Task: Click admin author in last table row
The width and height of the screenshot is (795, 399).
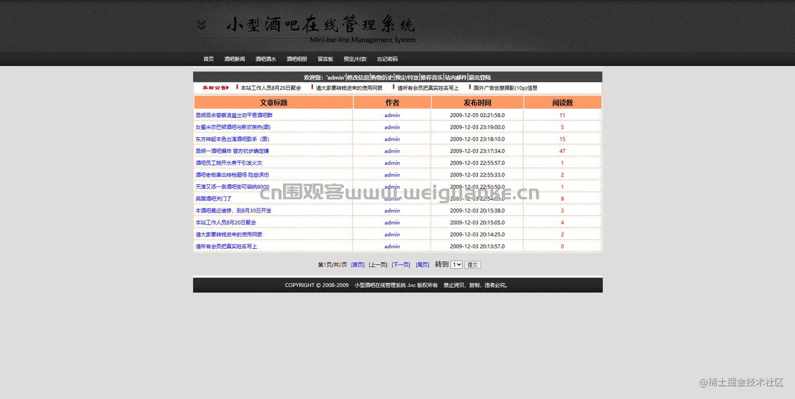Action: coord(392,247)
